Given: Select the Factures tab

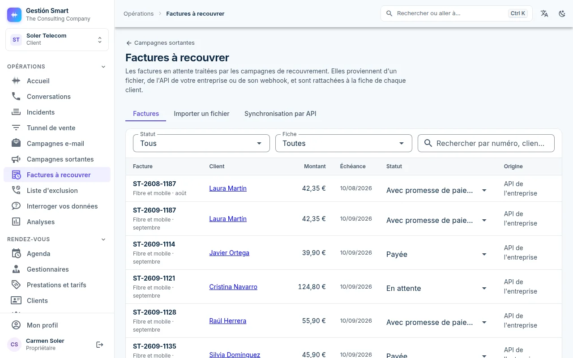Looking at the screenshot, I should tap(146, 114).
